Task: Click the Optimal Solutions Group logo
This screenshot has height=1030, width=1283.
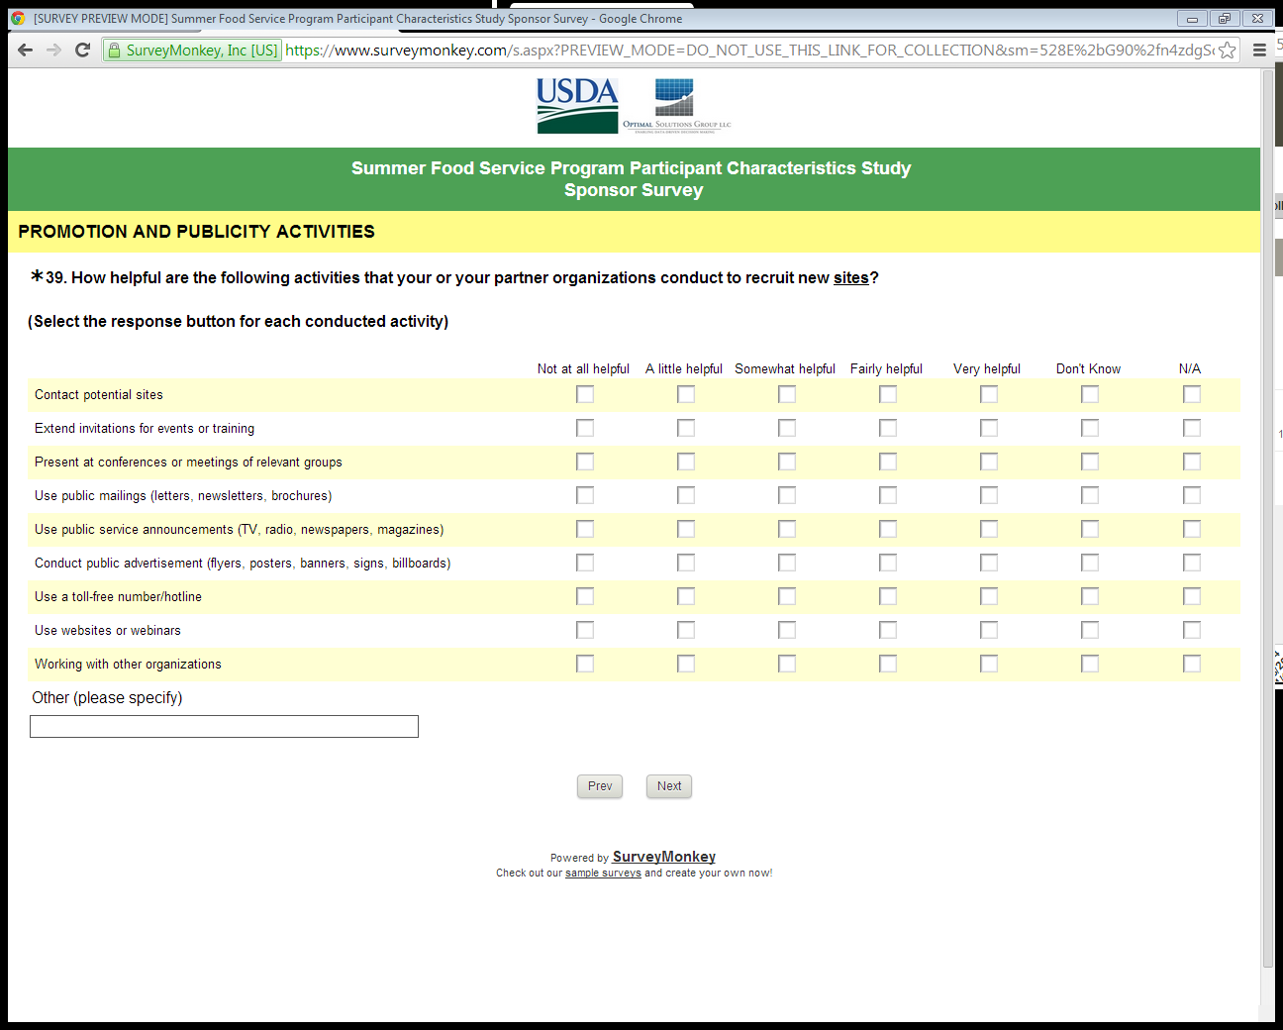Action: (676, 105)
